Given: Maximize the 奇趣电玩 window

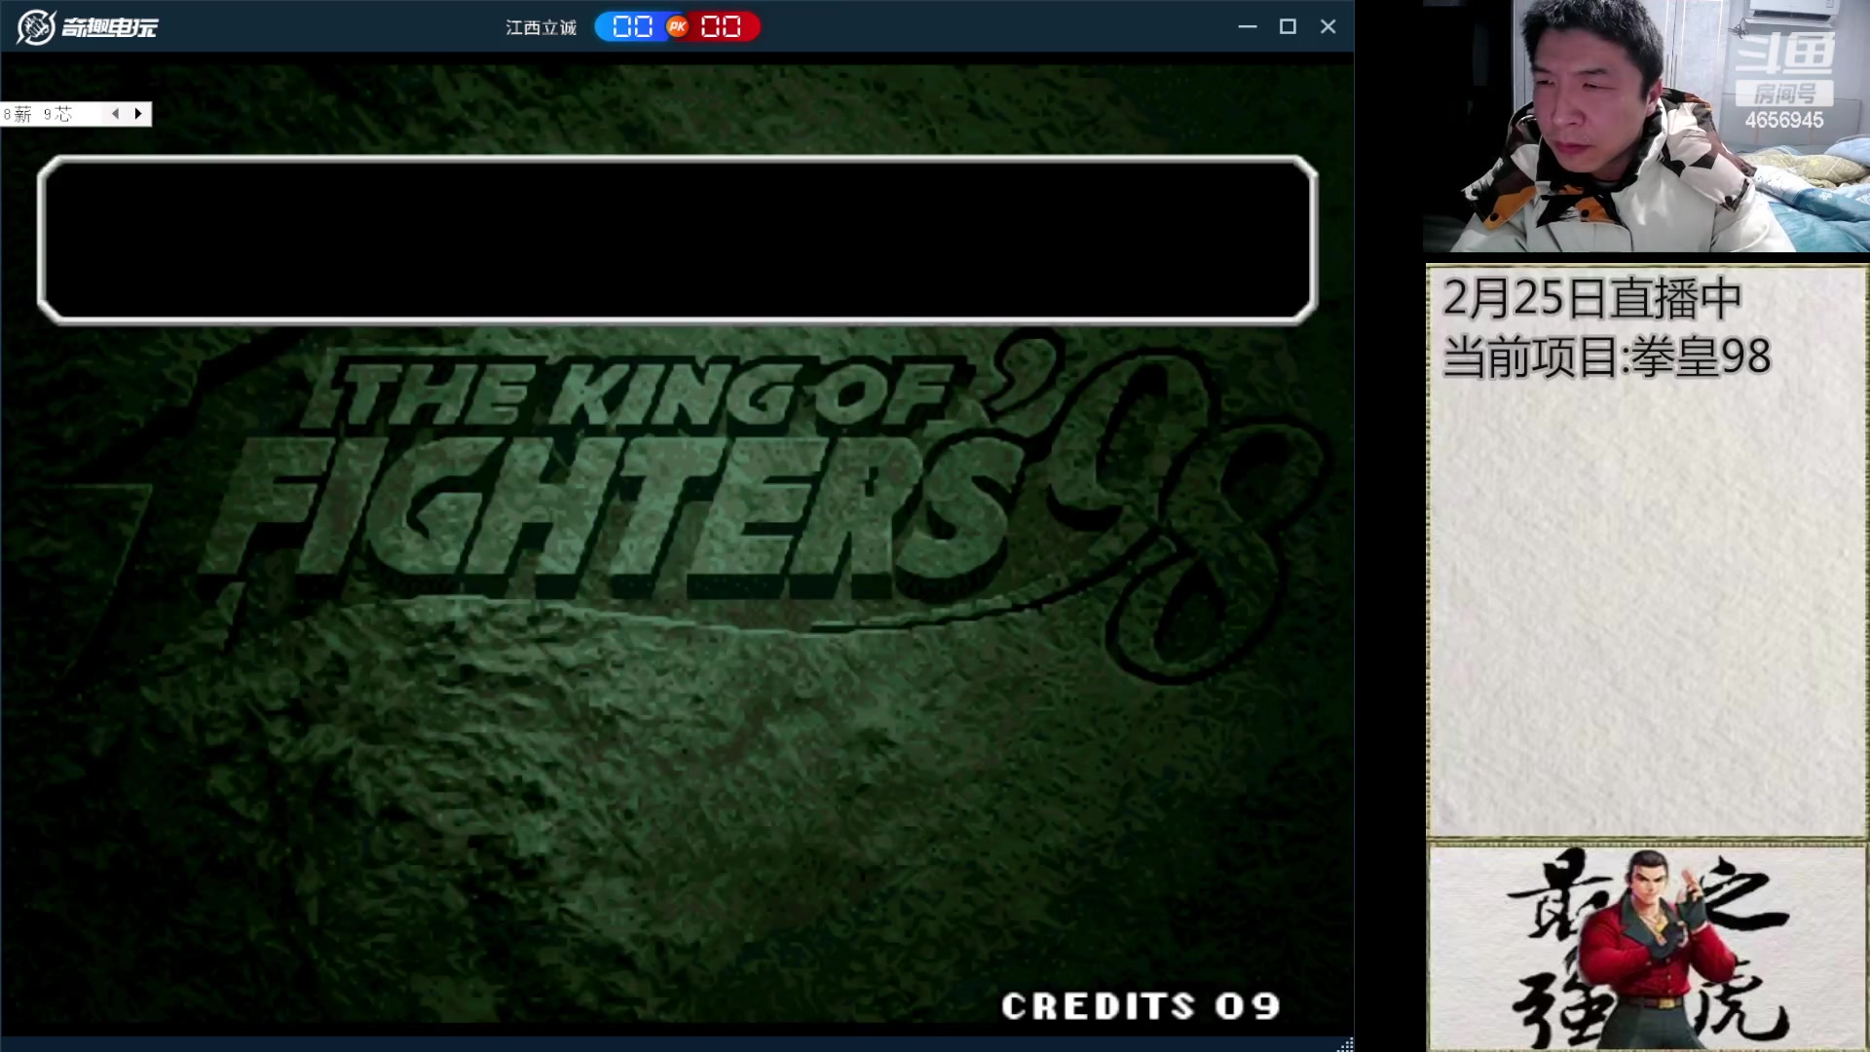Looking at the screenshot, I should point(1288,27).
